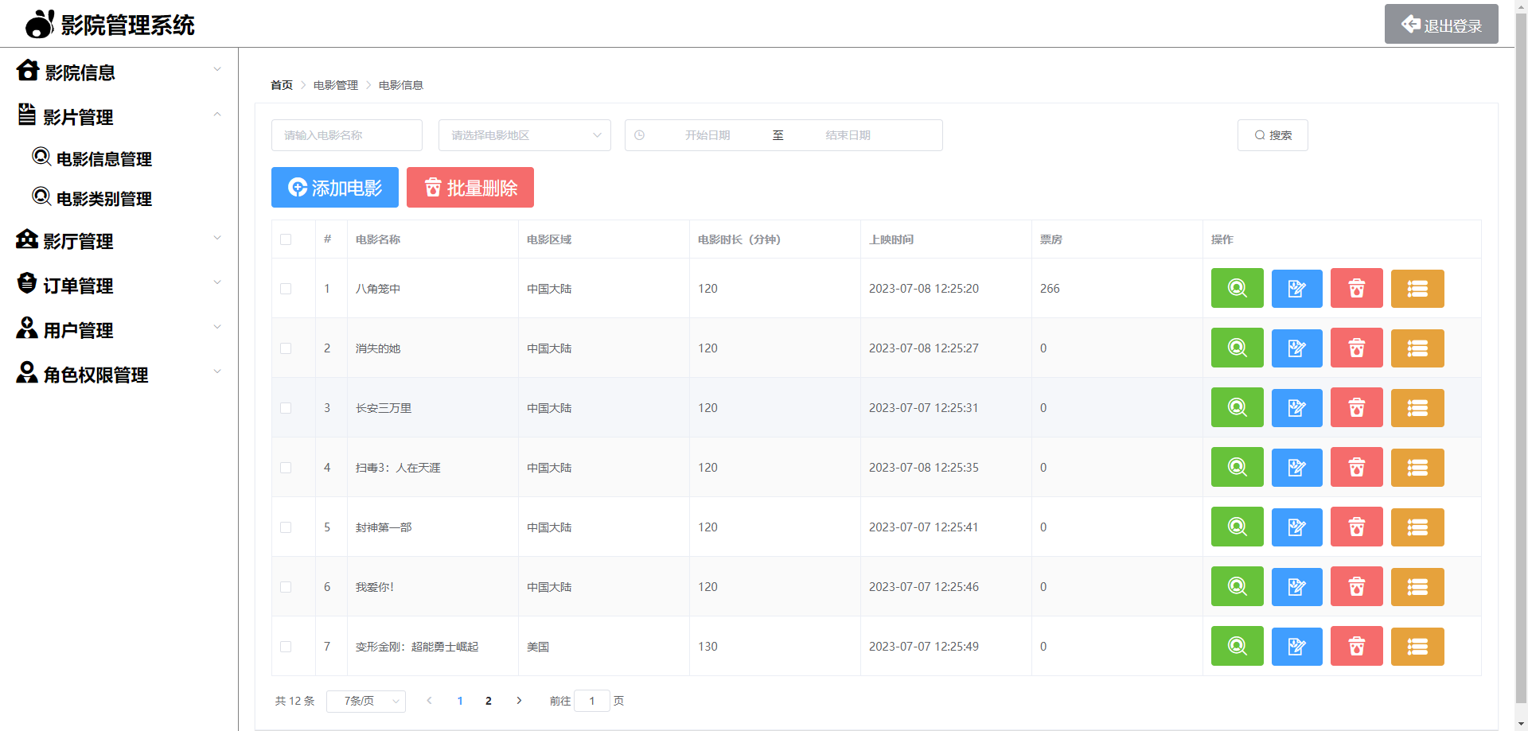Check the row checkbox for 扫毒3：人在天涯
Screen dimensions: 1528x731
pos(286,468)
